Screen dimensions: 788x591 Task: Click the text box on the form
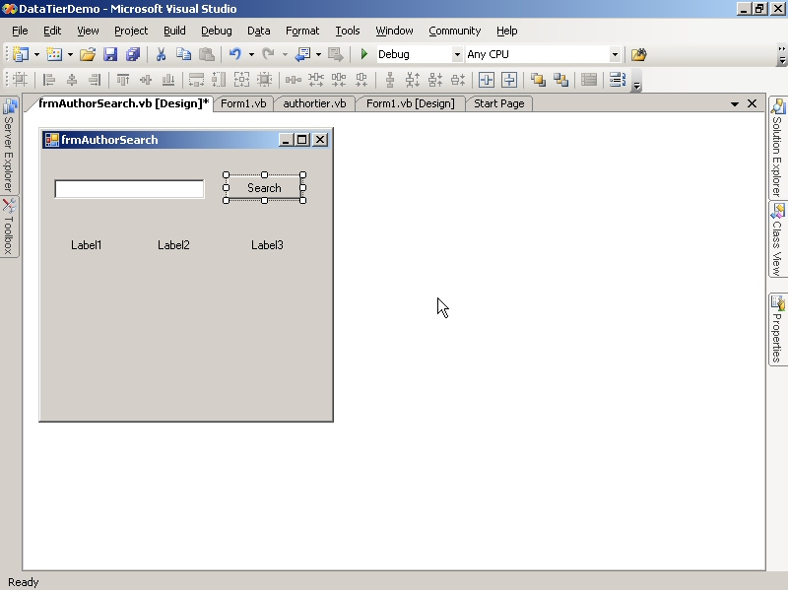pos(129,189)
